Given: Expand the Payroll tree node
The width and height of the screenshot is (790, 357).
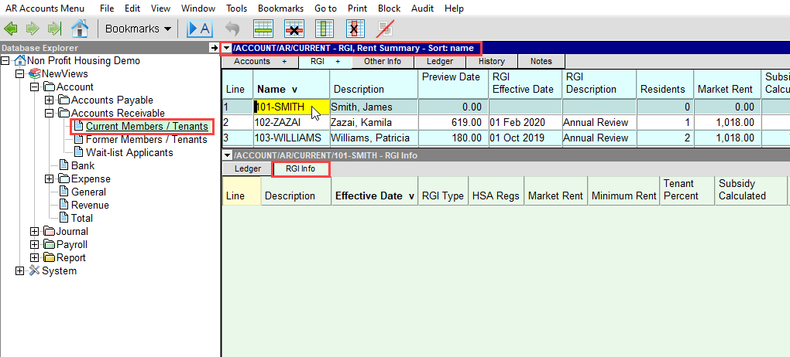Looking at the screenshot, I should pyautogui.click(x=34, y=245).
